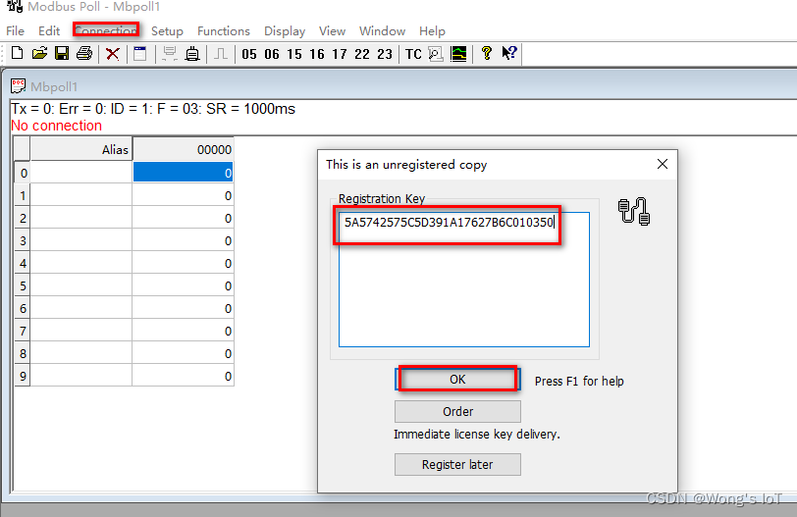The height and width of the screenshot is (517, 797).
Task: Click the Mbpoll1 document window icon
Action: point(18,85)
